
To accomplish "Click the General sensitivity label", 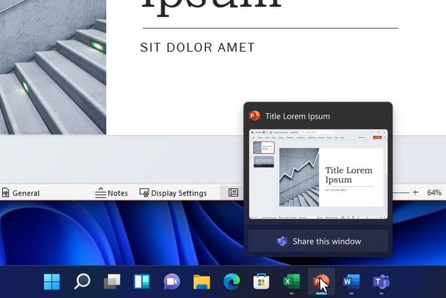I will pyautogui.click(x=21, y=193).
